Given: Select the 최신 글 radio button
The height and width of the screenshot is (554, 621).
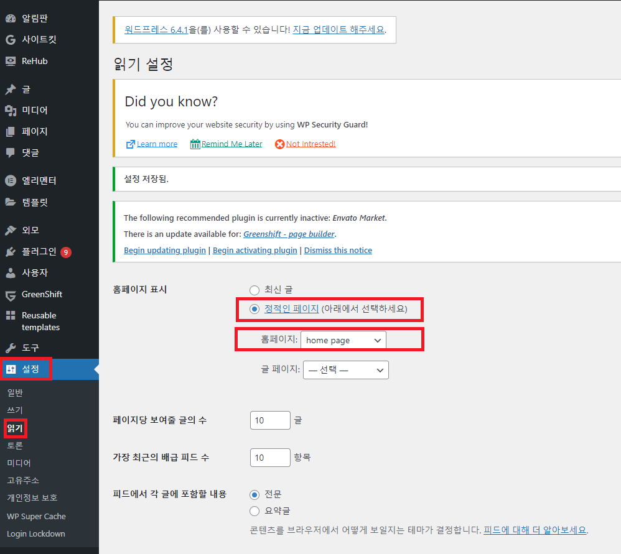Looking at the screenshot, I should pos(254,290).
